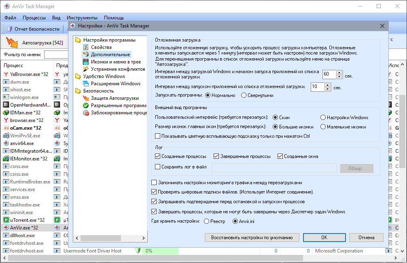The height and width of the screenshot is (263, 407).
Task: Click the IEMonitor.exe process icon
Action: [x=6, y=159]
